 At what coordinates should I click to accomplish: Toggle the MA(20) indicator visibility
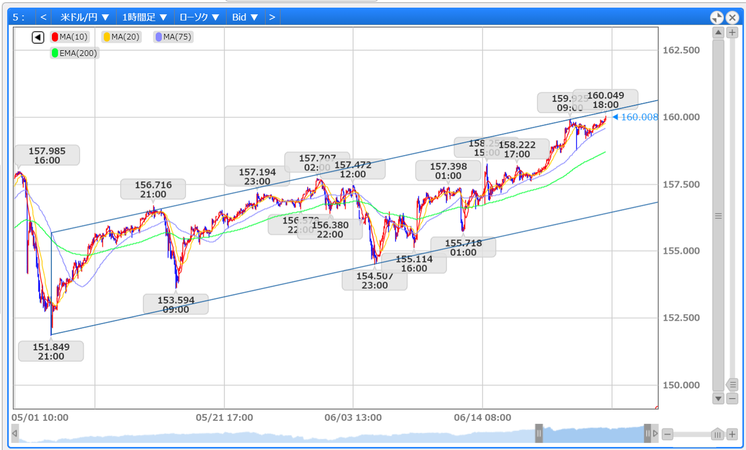[121, 37]
